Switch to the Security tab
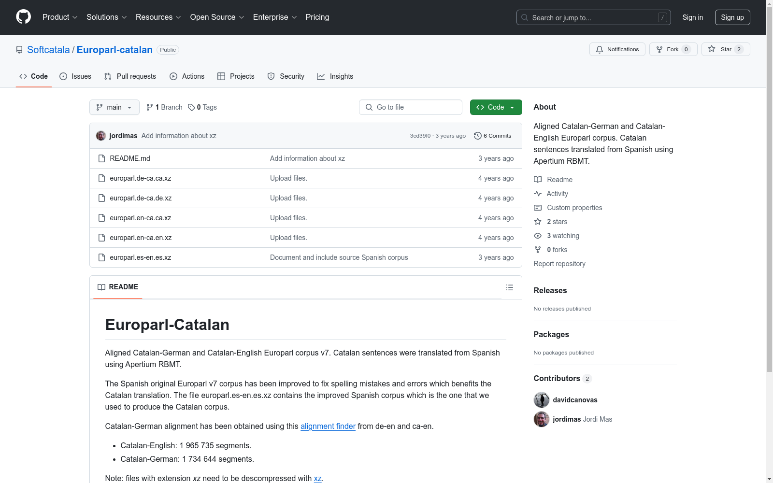 (286, 76)
